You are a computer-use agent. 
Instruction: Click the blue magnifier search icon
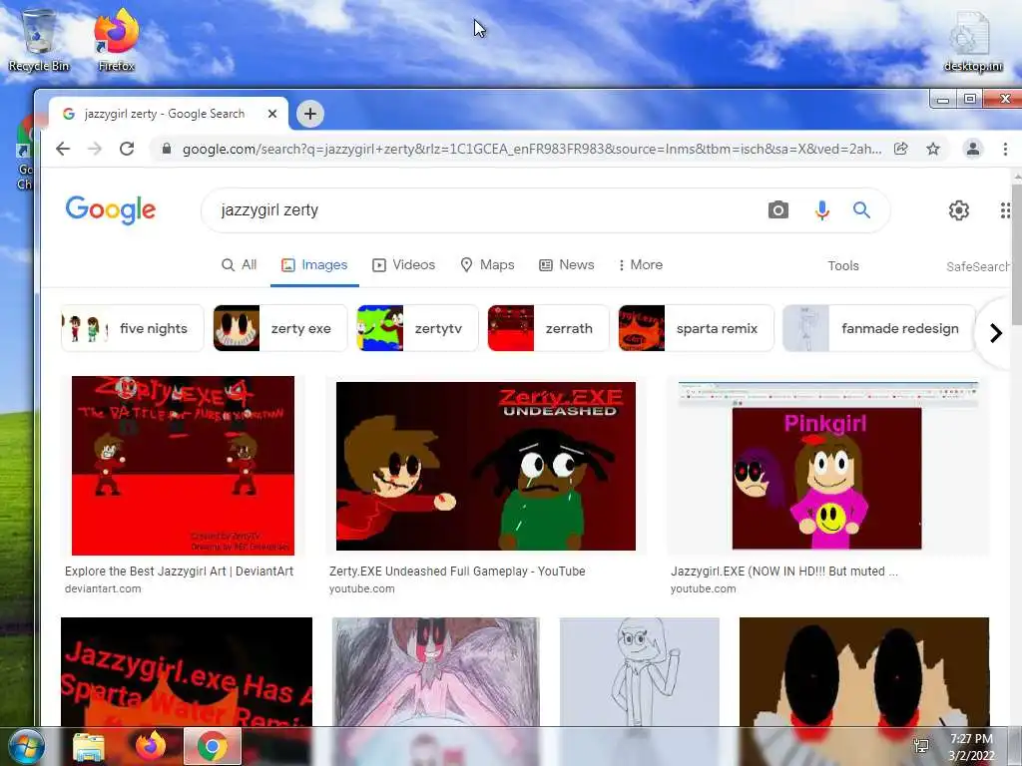(861, 209)
